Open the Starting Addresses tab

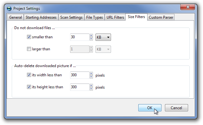pyautogui.click(x=41, y=17)
